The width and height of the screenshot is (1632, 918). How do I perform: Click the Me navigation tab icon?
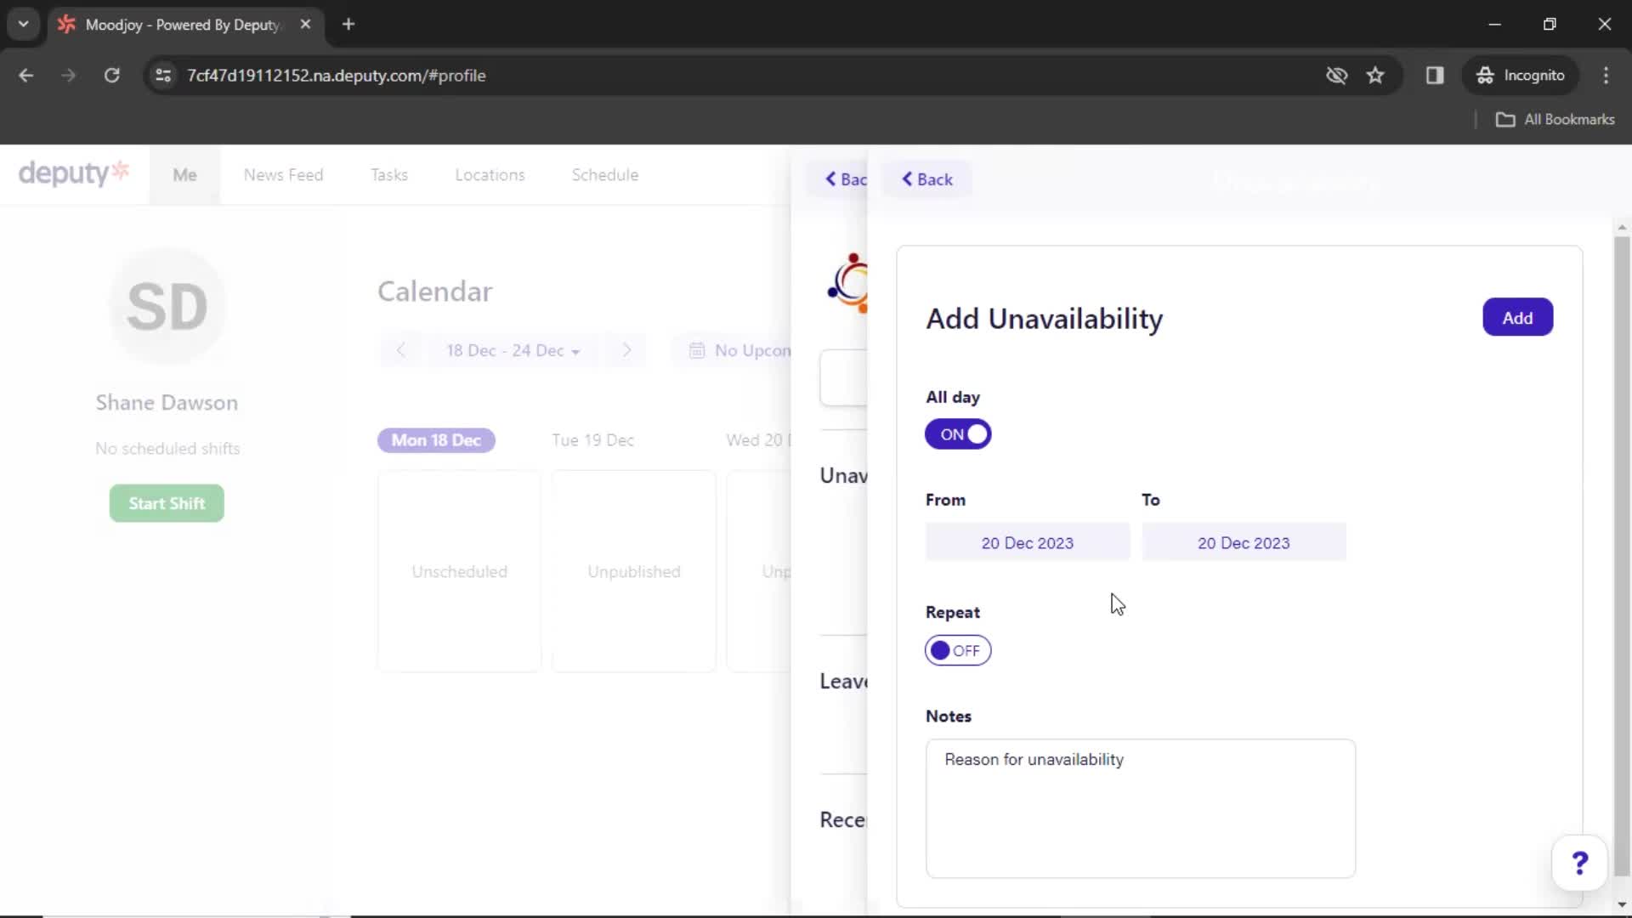[x=185, y=175]
